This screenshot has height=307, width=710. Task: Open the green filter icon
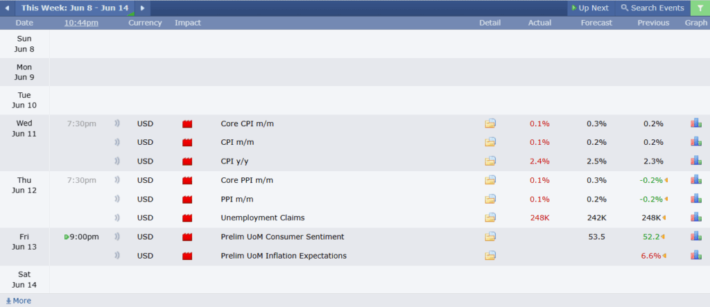(x=700, y=8)
